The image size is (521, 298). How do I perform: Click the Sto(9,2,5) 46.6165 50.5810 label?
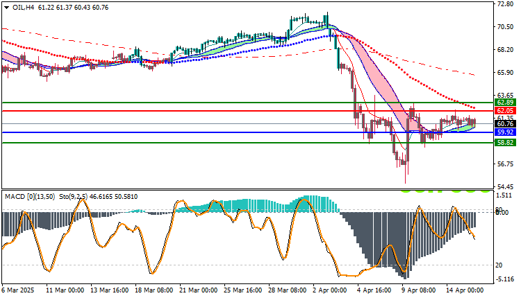tap(99, 197)
